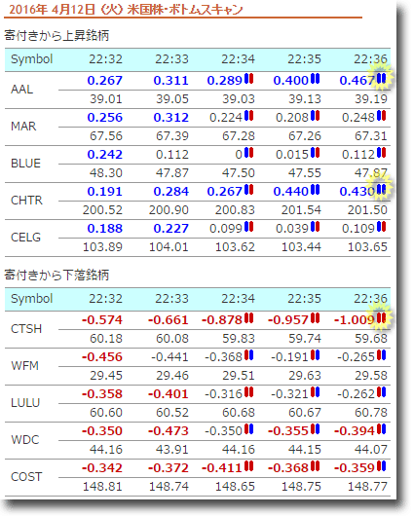Click the candlestick icon beside CTSH -1.009
The height and width of the screenshot is (516, 413).
382,318
